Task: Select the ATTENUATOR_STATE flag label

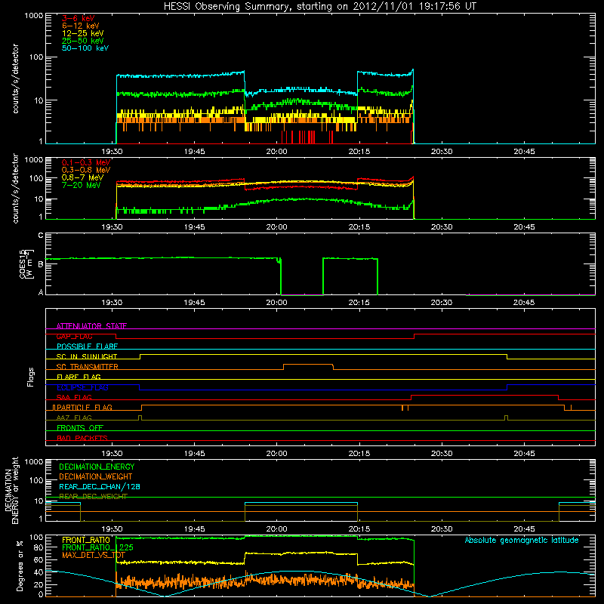Action: pos(91,326)
